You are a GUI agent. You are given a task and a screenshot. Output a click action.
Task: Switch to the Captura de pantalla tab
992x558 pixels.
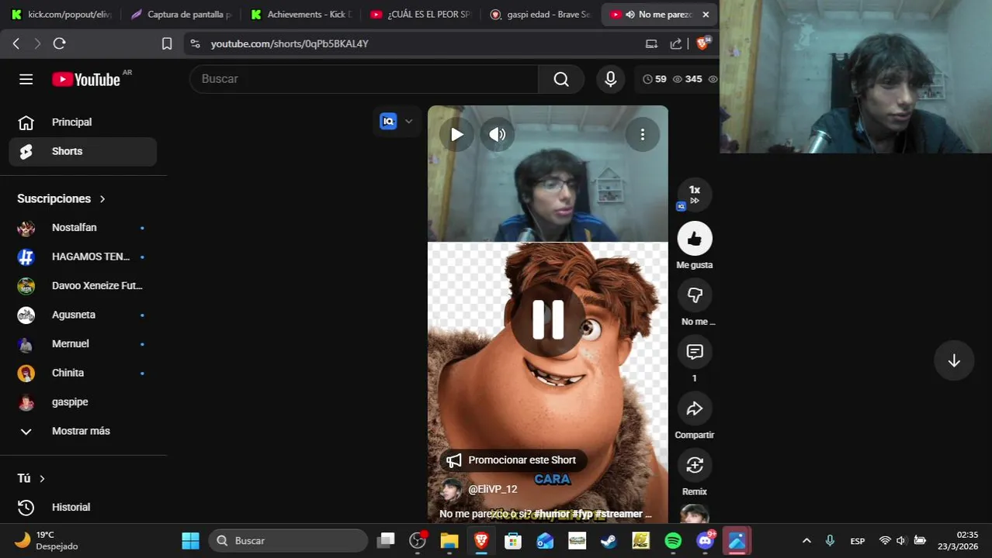tap(180, 14)
